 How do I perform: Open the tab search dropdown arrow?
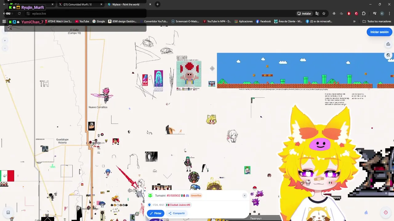(4, 4)
